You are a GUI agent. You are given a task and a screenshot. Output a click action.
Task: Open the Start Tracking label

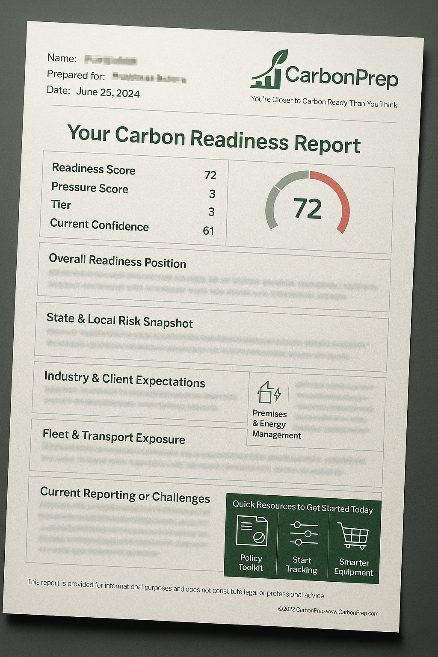tap(302, 565)
